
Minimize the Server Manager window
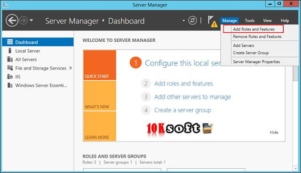tap(270, 4)
